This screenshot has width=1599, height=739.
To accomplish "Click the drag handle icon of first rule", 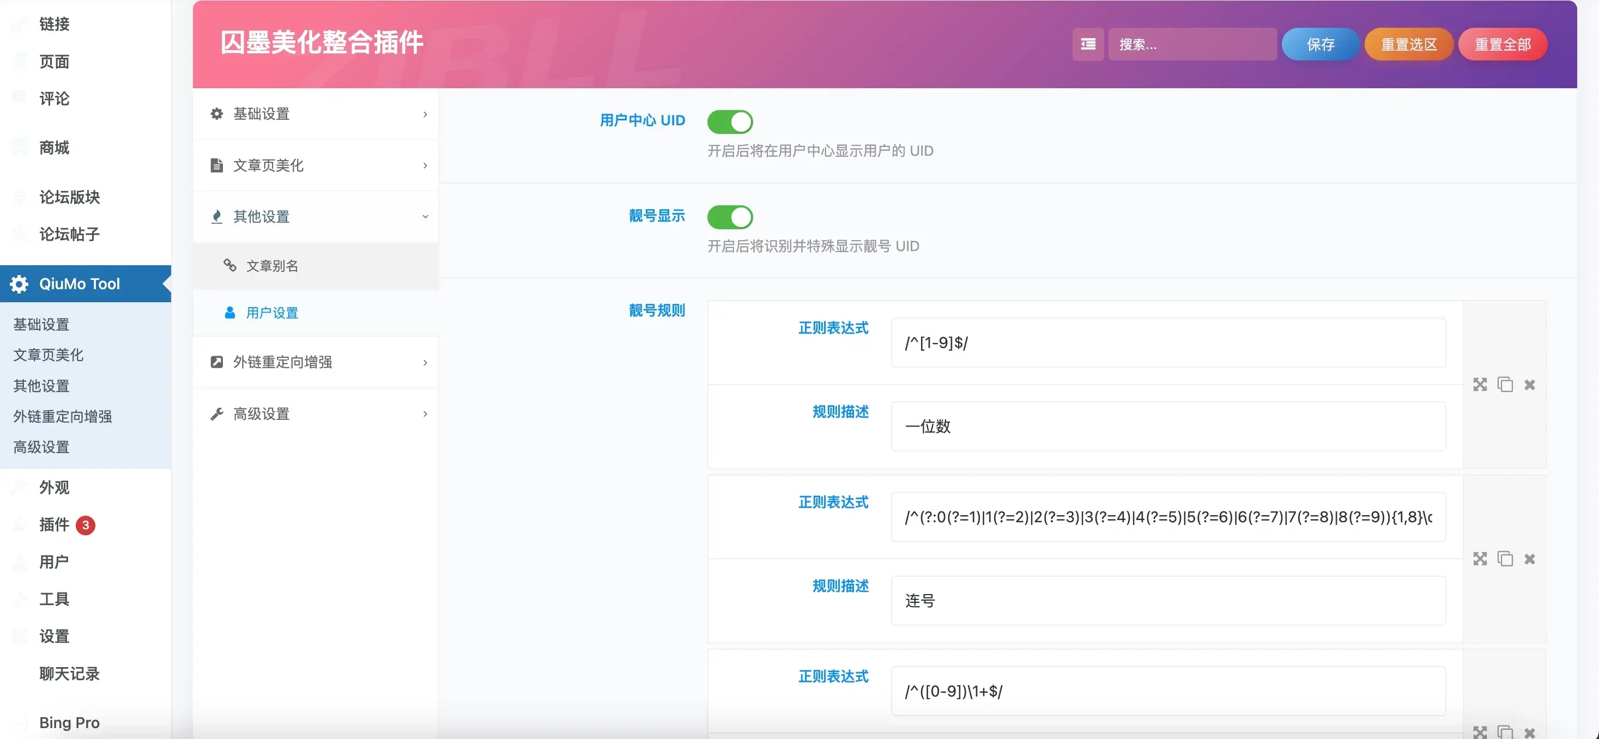I will point(1480,384).
